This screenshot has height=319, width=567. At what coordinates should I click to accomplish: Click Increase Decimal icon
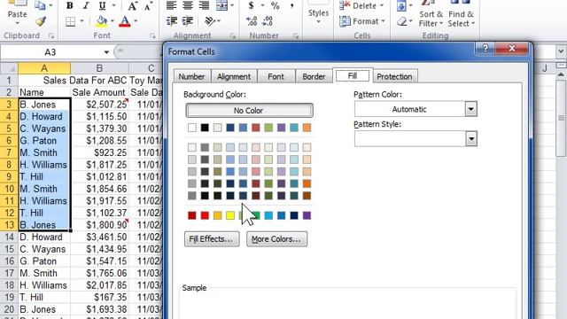point(252,21)
